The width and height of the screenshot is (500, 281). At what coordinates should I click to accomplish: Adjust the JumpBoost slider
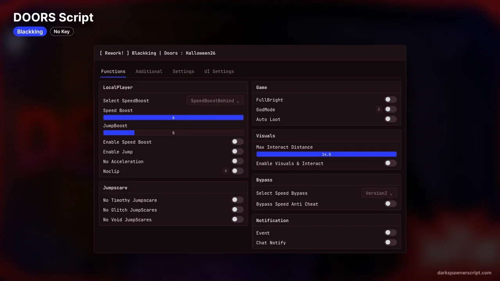(x=173, y=133)
